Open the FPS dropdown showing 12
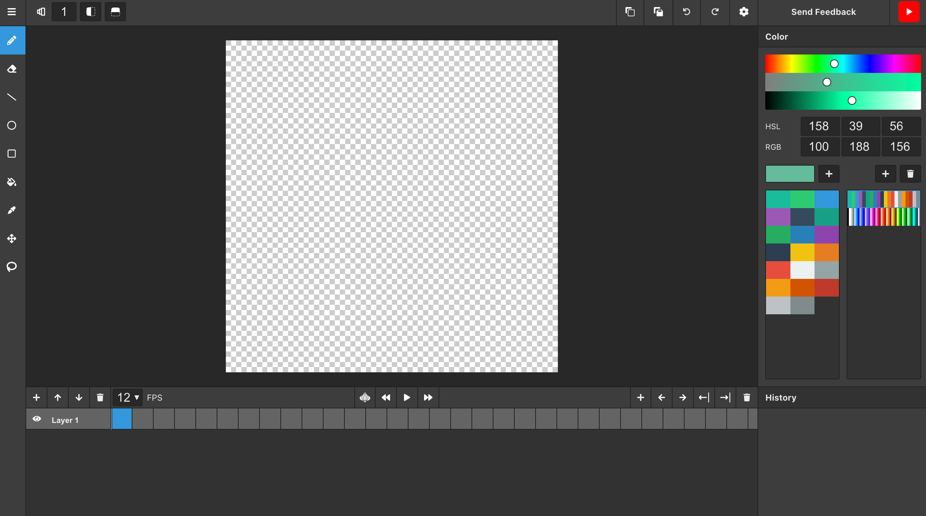This screenshot has width=926, height=516. (x=128, y=397)
